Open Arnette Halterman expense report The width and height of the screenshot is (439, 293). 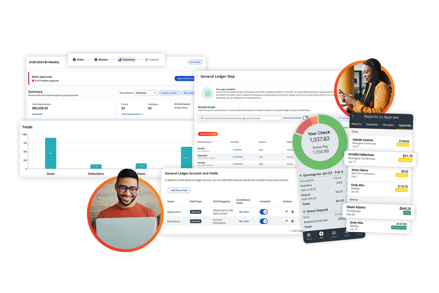pyautogui.click(x=380, y=159)
